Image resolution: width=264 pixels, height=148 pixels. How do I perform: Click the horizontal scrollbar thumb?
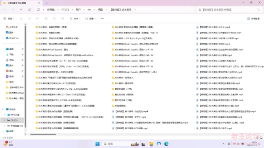point(43,134)
